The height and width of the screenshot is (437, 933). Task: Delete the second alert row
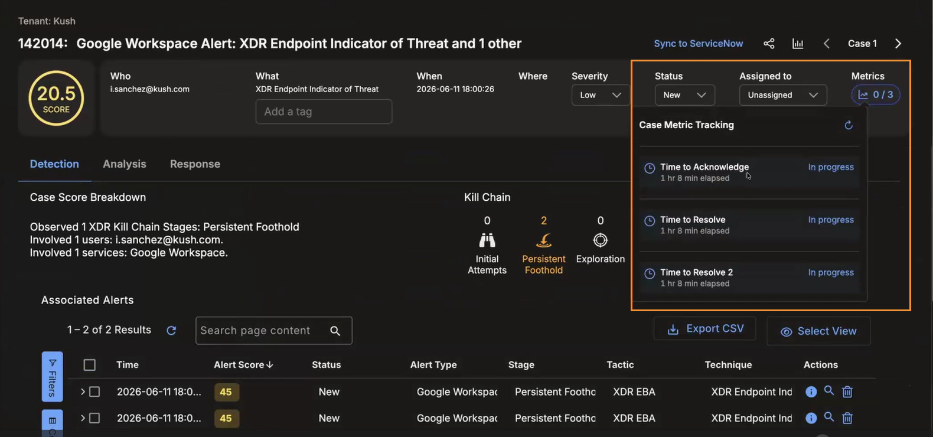[847, 418]
